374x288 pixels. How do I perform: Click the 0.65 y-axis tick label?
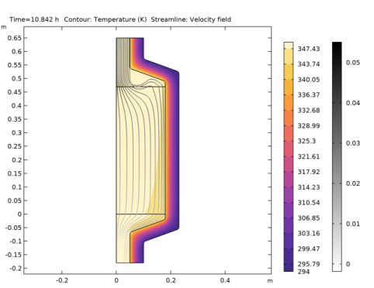pos(15,38)
